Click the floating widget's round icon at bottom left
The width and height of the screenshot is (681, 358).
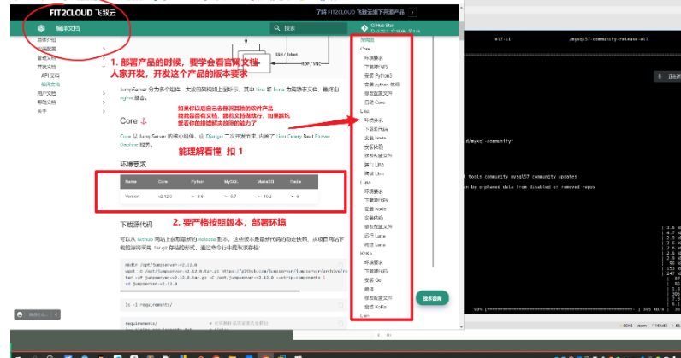coord(20,314)
